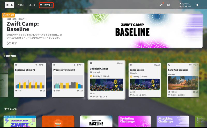Click the elevation icon beside 136 m
Screen dimensions: 207x128
(101, 97)
